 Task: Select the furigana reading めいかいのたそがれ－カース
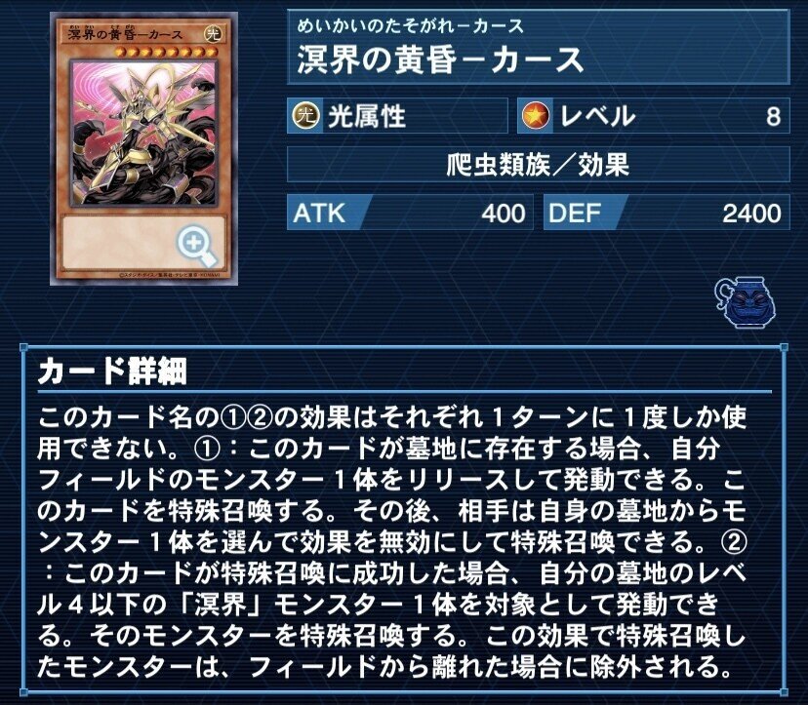pyautogui.click(x=410, y=25)
